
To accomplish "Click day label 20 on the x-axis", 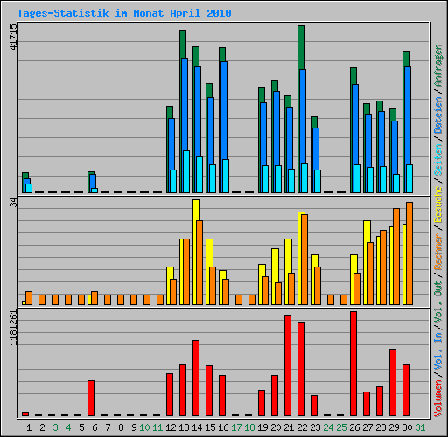I will coord(276,427).
